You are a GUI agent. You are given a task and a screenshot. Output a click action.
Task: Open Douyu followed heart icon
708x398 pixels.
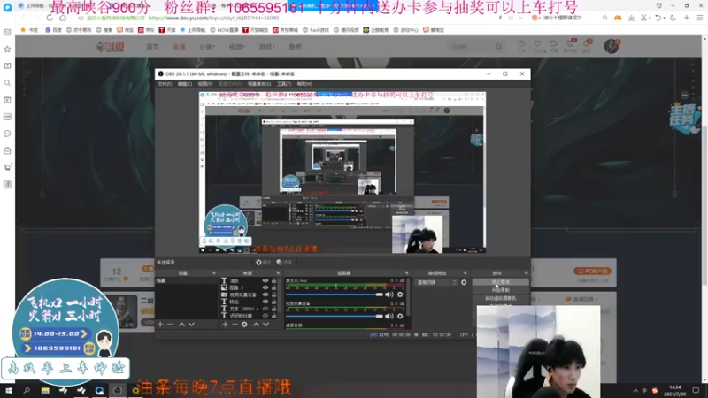pos(537,44)
